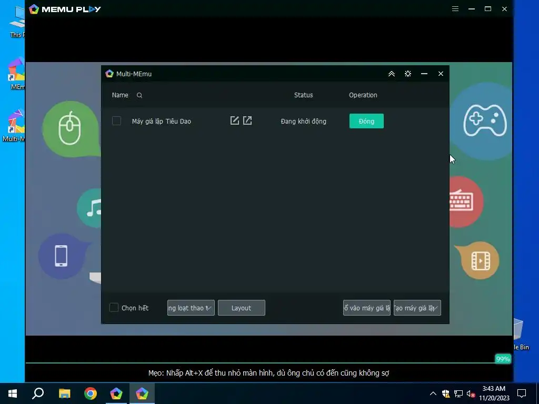Image resolution: width=539 pixels, height=404 pixels.
Task: Select the Máy giả lập Tiêu Dao name text
Action: 161,122
